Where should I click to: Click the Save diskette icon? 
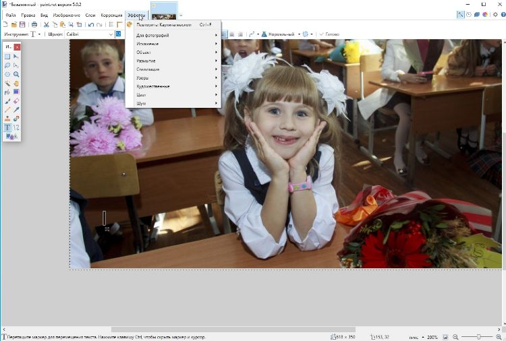22,24
